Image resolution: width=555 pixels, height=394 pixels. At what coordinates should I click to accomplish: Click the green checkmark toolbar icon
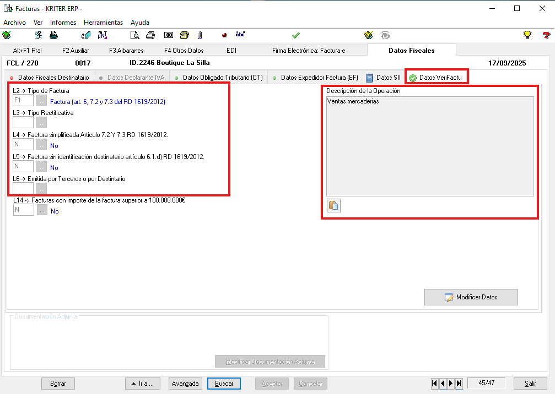(296, 35)
